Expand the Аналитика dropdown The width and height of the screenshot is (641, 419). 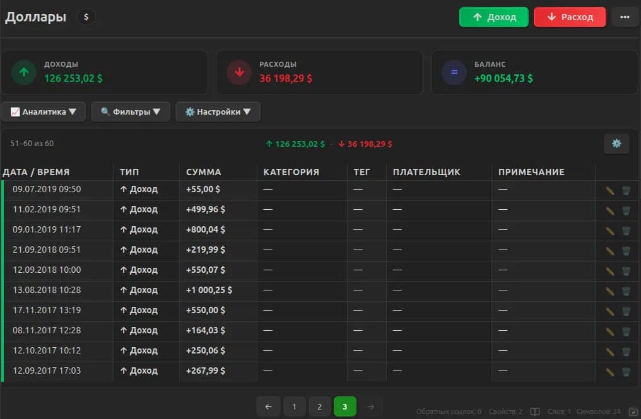click(44, 112)
